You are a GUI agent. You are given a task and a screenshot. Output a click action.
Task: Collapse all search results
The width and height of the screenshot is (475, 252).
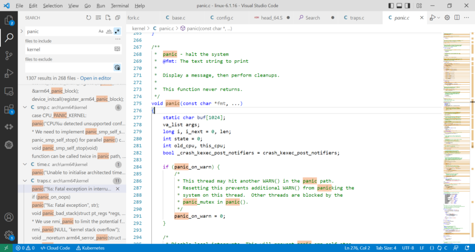(x=117, y=18)
